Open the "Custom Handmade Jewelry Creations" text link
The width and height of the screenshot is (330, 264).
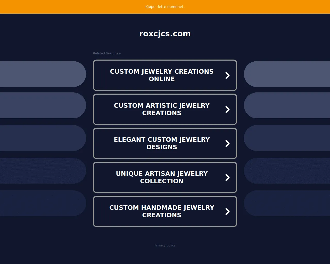point(162,211)
